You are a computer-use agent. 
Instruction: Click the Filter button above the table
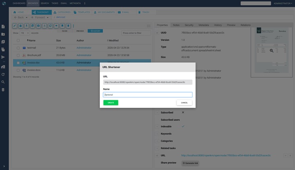65,31
